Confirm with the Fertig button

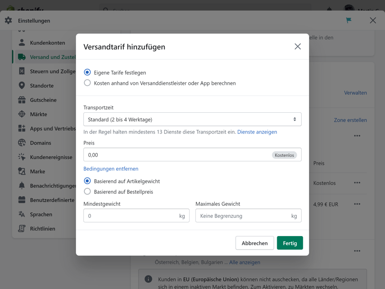[x=290, y=243]
